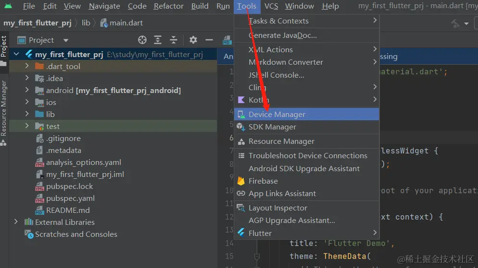
Task: Launch Android SDK Upgrade Assistant
Action: [307, 168]
